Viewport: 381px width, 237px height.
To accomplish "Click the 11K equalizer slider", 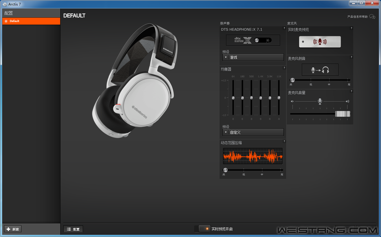I will pos(279,98).
